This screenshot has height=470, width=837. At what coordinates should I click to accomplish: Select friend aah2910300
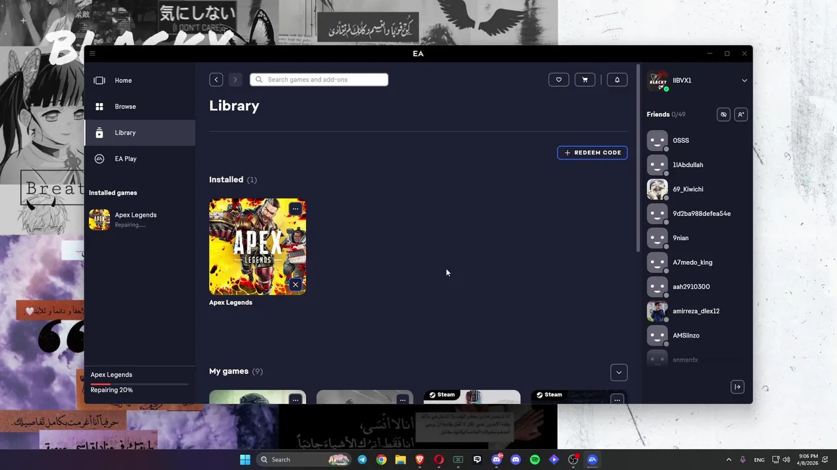[697, 287]
